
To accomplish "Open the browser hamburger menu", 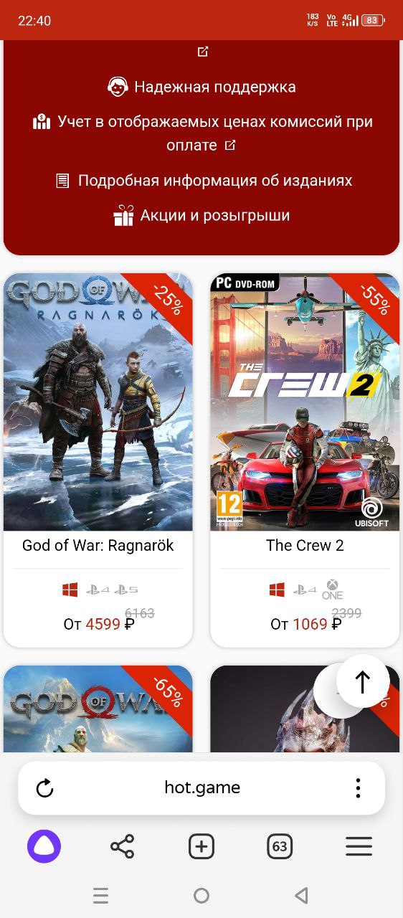I will coord(359,847).
